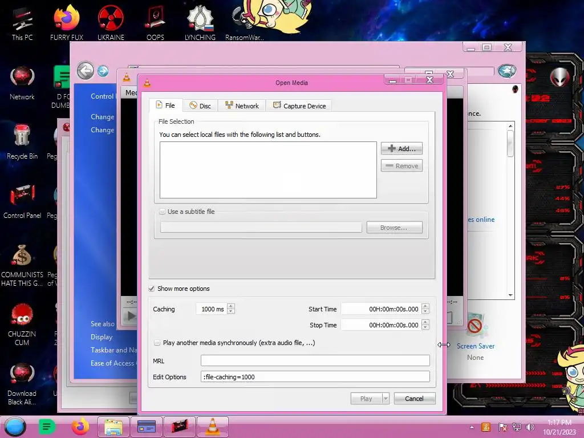
Task: Click the Start Time value field
Action: tap(382, 309)
